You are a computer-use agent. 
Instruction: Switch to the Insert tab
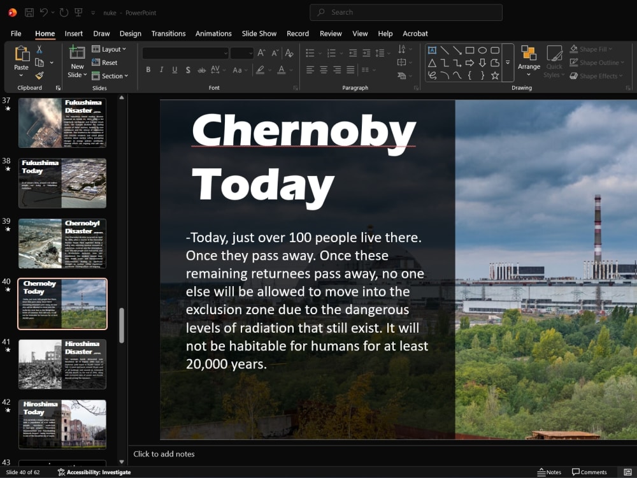click(x=73, y=33)
